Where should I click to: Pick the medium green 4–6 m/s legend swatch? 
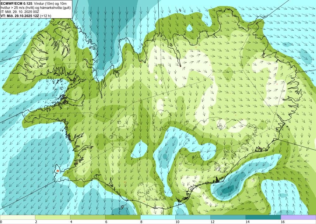coord(88,217)
